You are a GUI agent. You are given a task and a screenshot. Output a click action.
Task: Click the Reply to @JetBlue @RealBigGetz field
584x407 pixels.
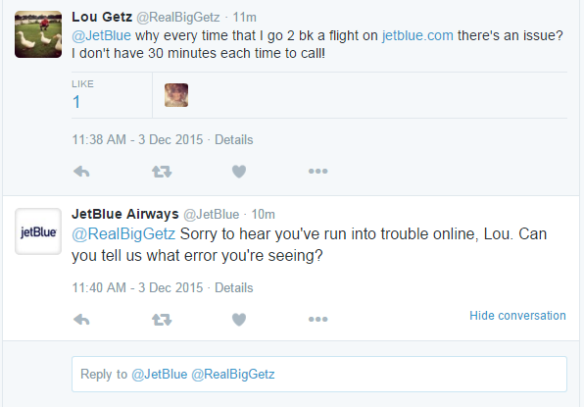click(x=319, y=374)
